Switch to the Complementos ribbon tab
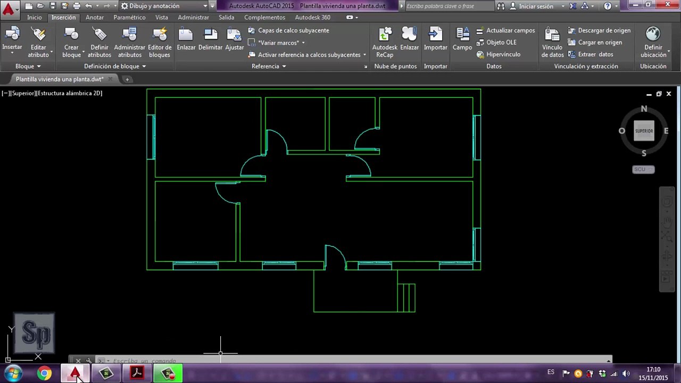Viewport: 681px width, 383px height. tap(264, 18)
